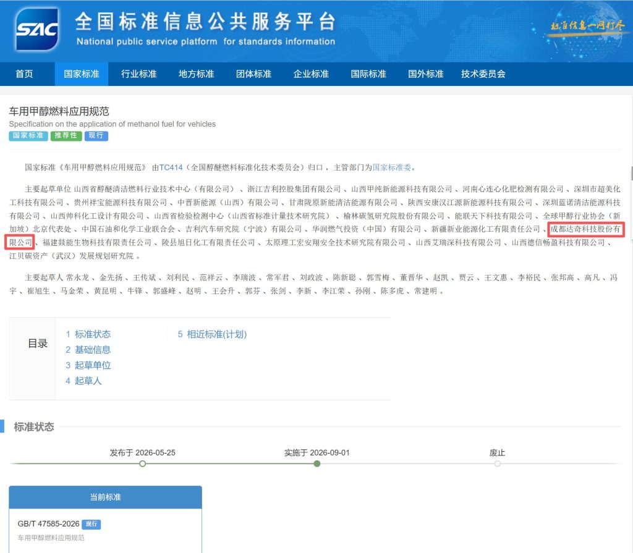Jump to 3 起草单位 in contents
This screenshot has height=553, width=633.
[88, 365]
